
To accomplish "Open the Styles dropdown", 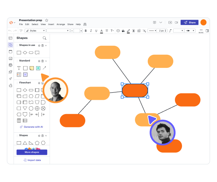I will pos(35,31).
